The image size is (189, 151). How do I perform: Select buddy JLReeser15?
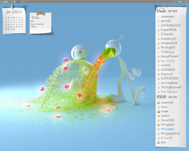tap(167, 34)
